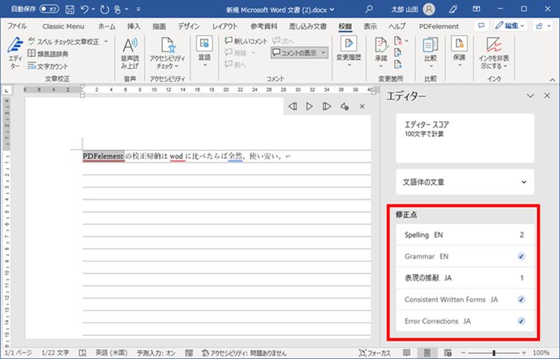Switch to the ホーム tab
Viewport: 560px width, 359px height.
[107, 26]
